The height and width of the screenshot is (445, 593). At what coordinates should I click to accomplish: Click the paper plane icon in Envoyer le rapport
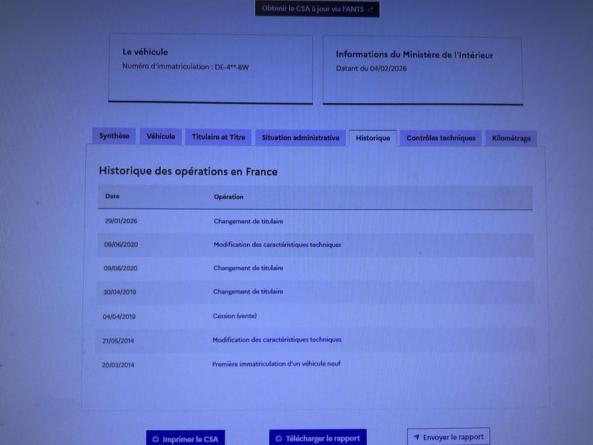point(417,437)
